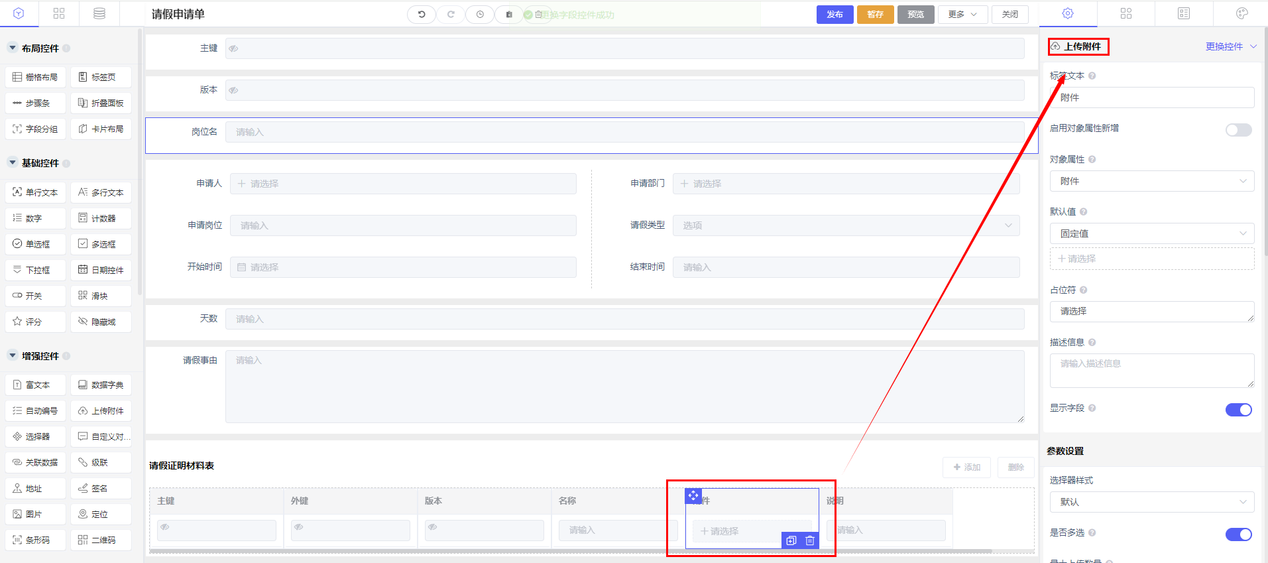Open the 对象属性 dropdown
1268x563 pixels.
[x=1152, y=181]
